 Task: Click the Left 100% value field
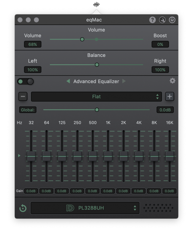click(33, 70)
